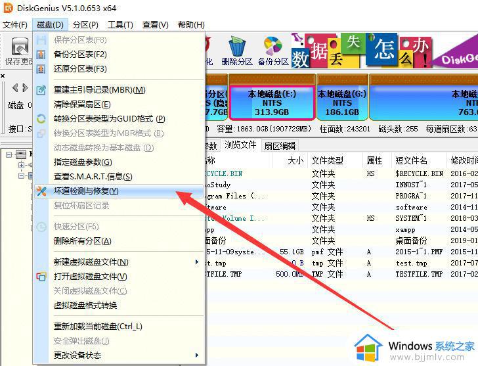The height and width of the screenshot is (366, 478).
Task: Choose 删除所有分区(A) menu item
Action: click(x=119, y=241)
